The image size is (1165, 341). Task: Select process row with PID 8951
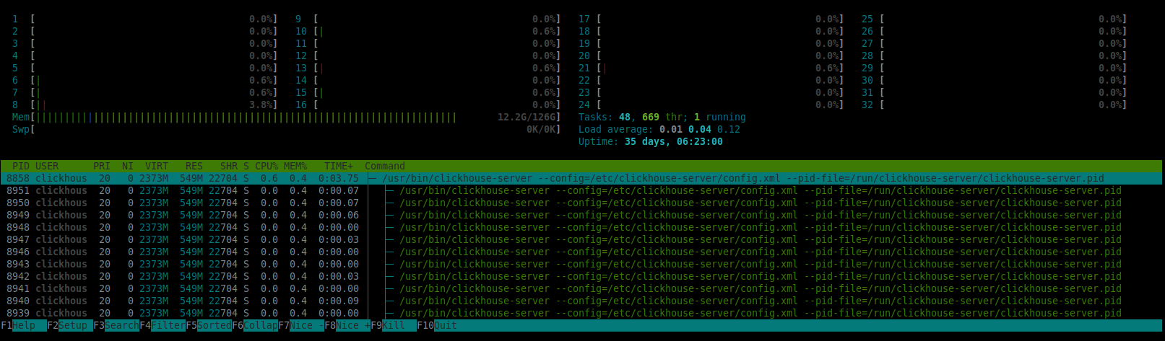pyautogui.click(x=581, y=190)
